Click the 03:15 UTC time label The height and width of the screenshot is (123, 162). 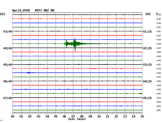tap(147, 65)
